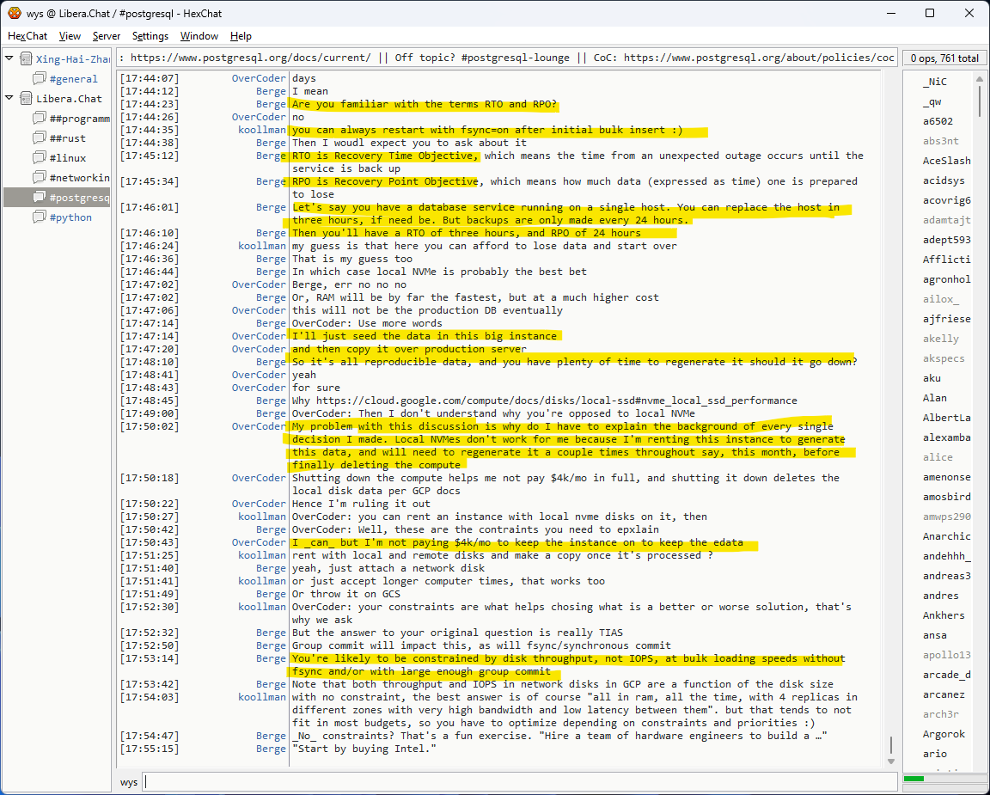Click the Libera.Chat server network icon

click(x=26, y=99)
